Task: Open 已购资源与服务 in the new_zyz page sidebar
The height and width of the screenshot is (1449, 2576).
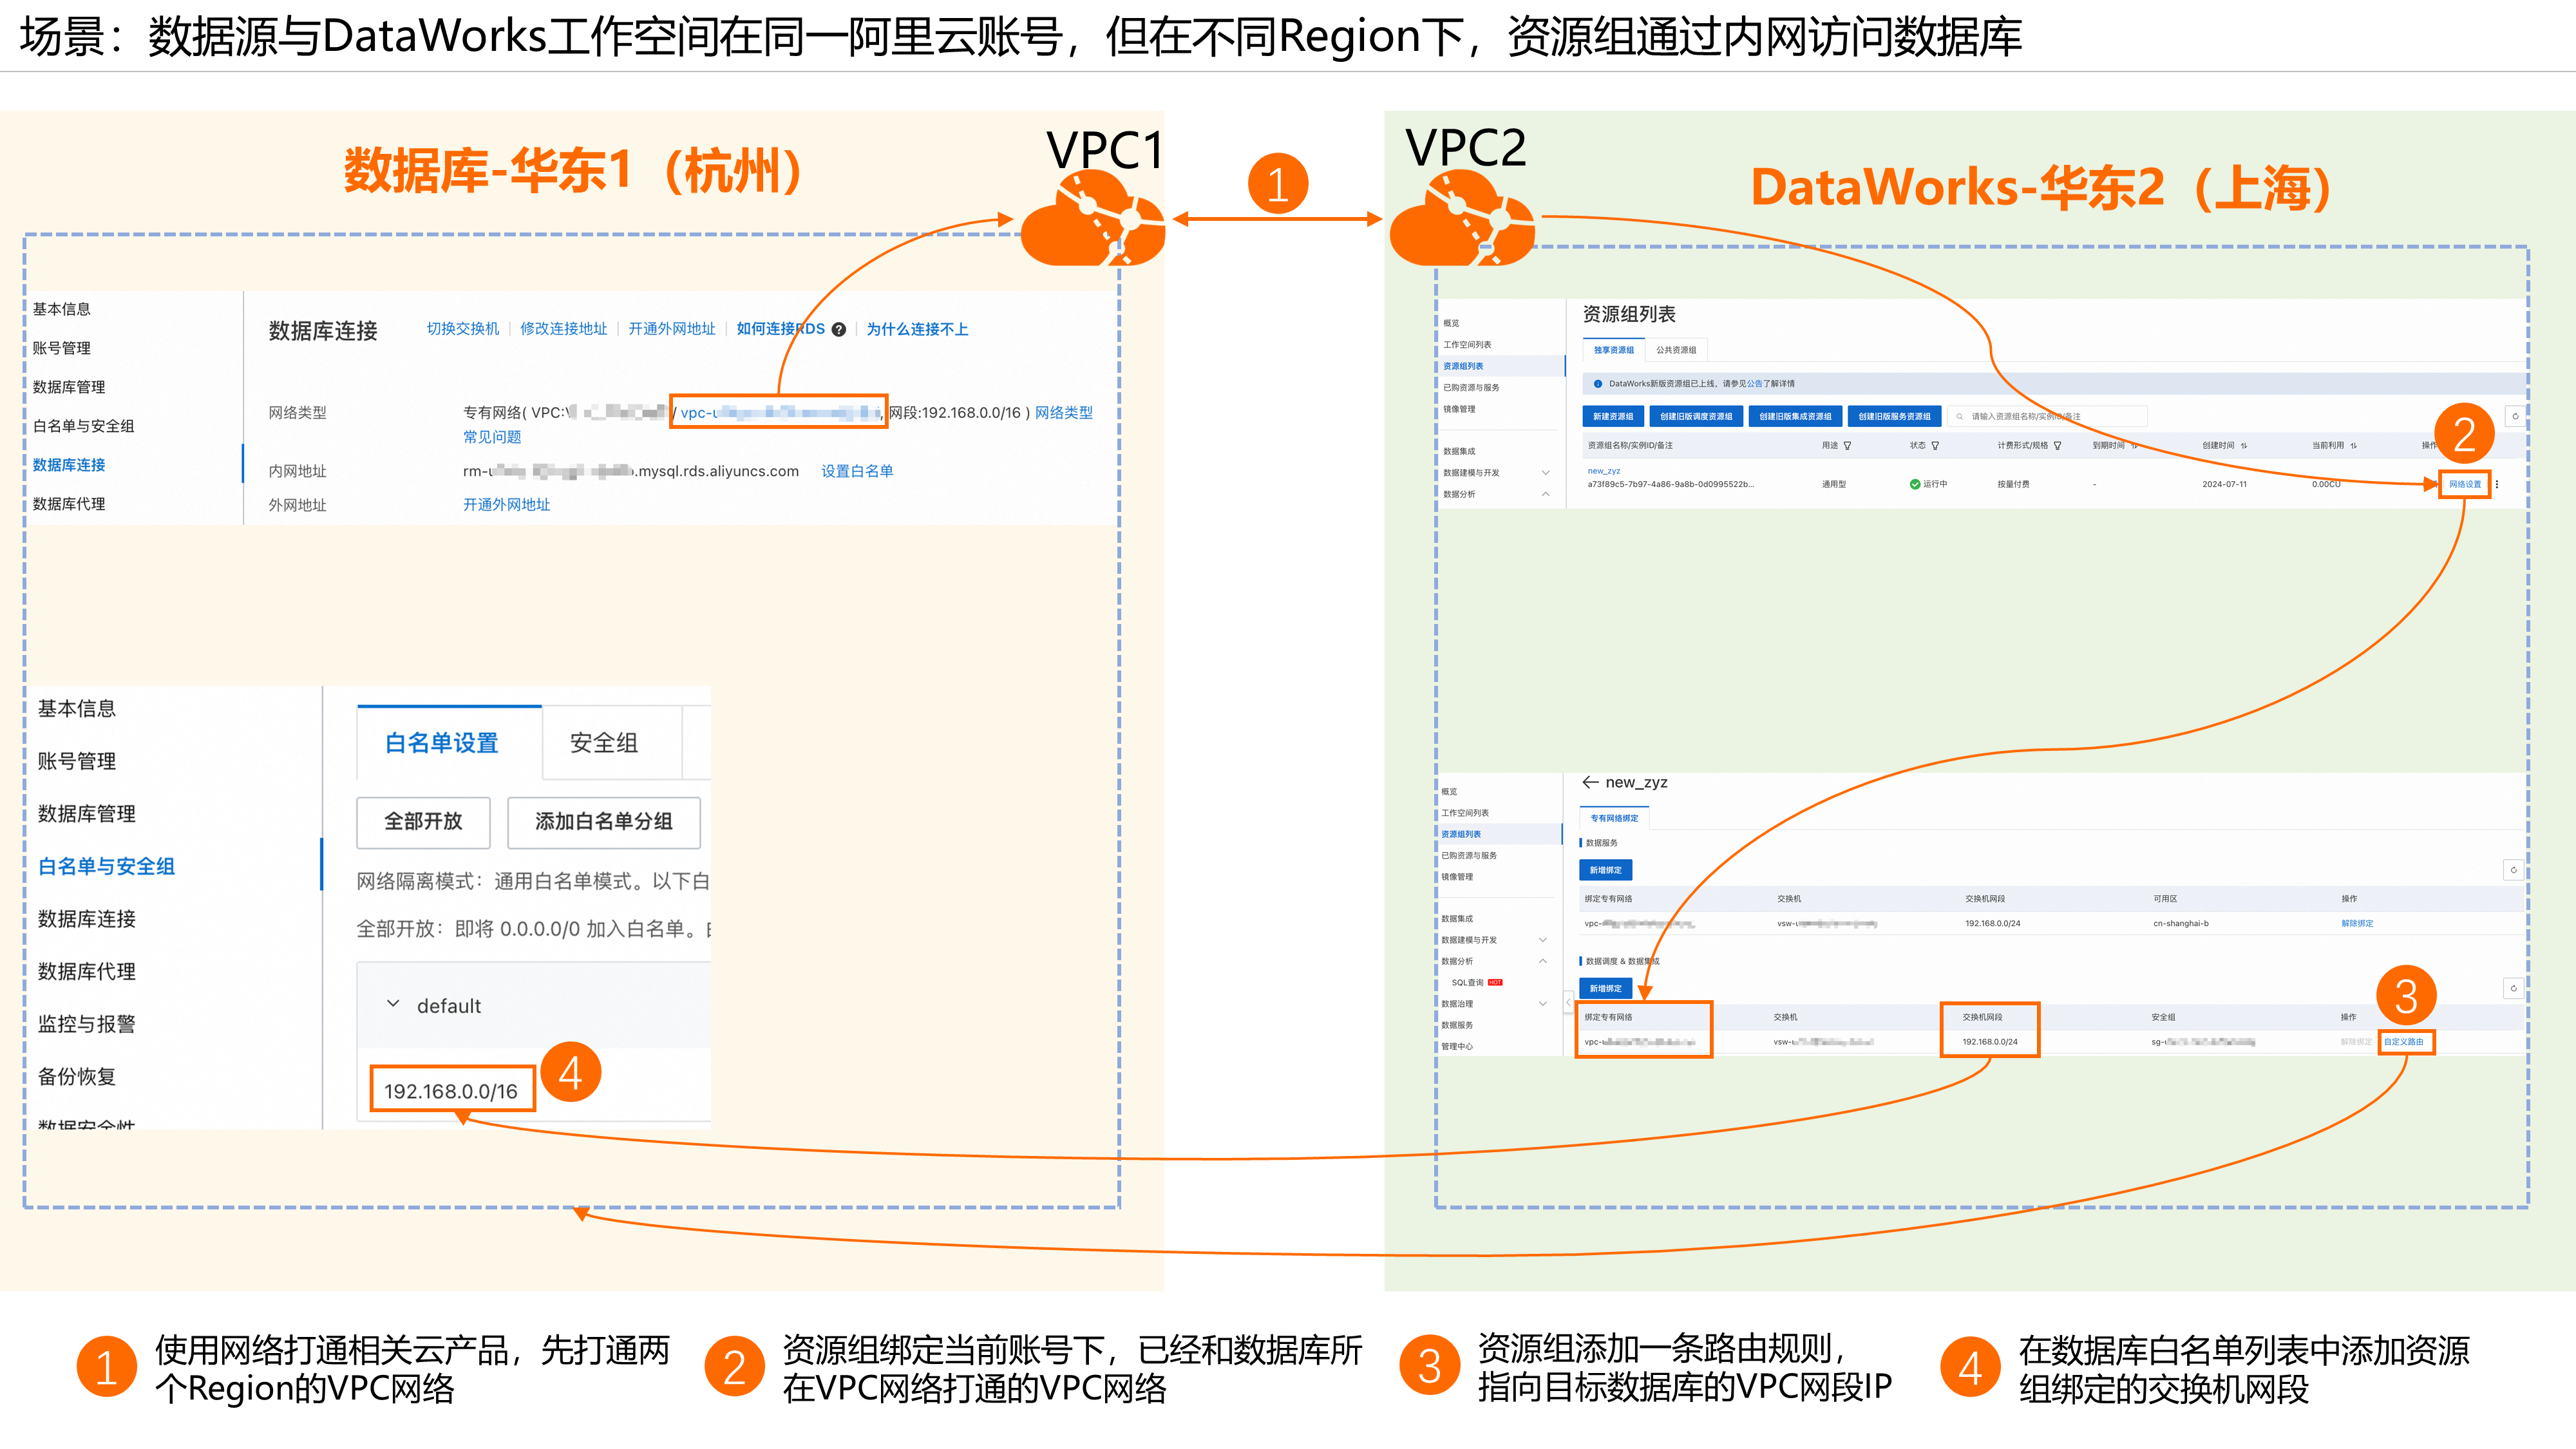Action: tap(1469, 855)
